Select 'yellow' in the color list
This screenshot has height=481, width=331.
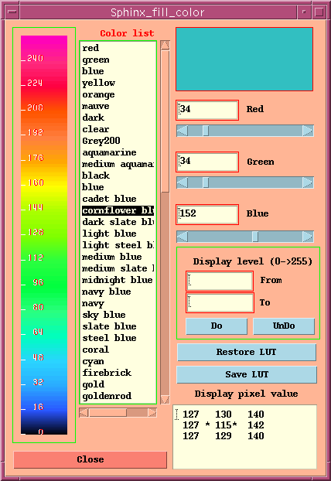[118, 84]
